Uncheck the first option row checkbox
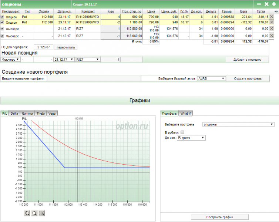279x222 pixels. pos(3,17)
